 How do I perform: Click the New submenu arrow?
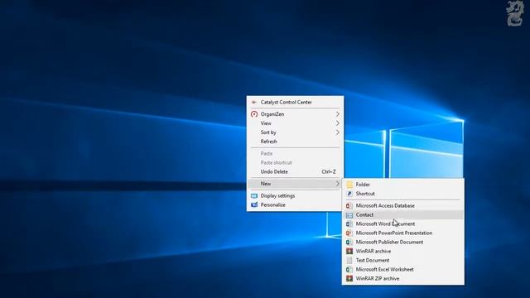pos(337,184)
